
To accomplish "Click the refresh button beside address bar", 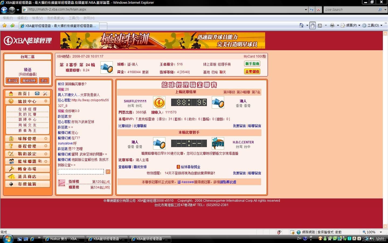I will pos(312,10).
